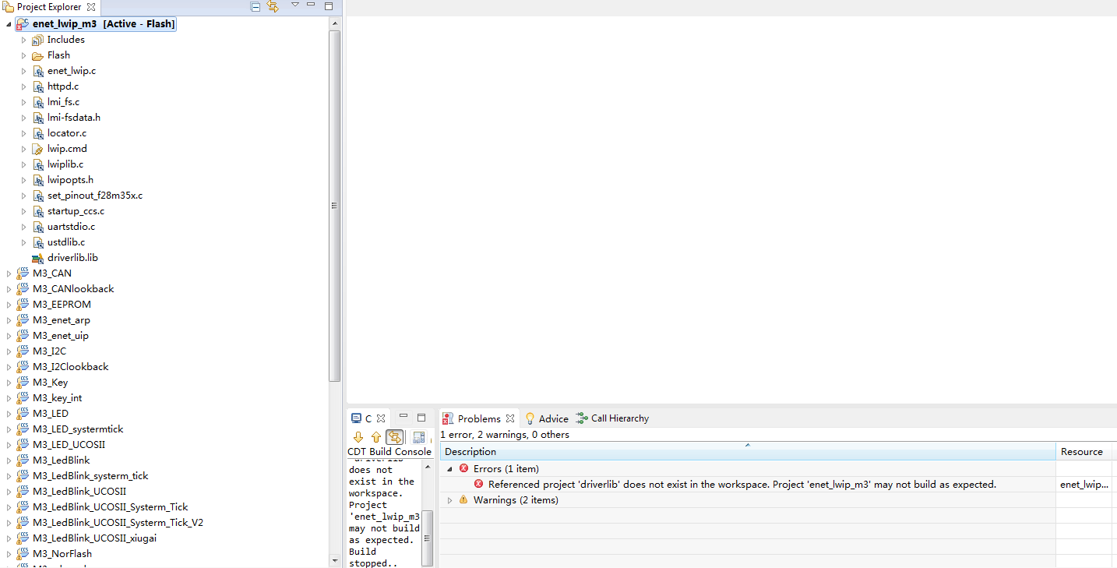Click the Errors group red icon

(x=463, y=469)
